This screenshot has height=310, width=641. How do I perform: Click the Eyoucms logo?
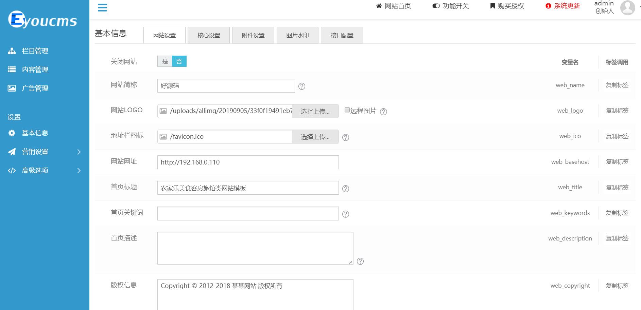click(42, 20)
